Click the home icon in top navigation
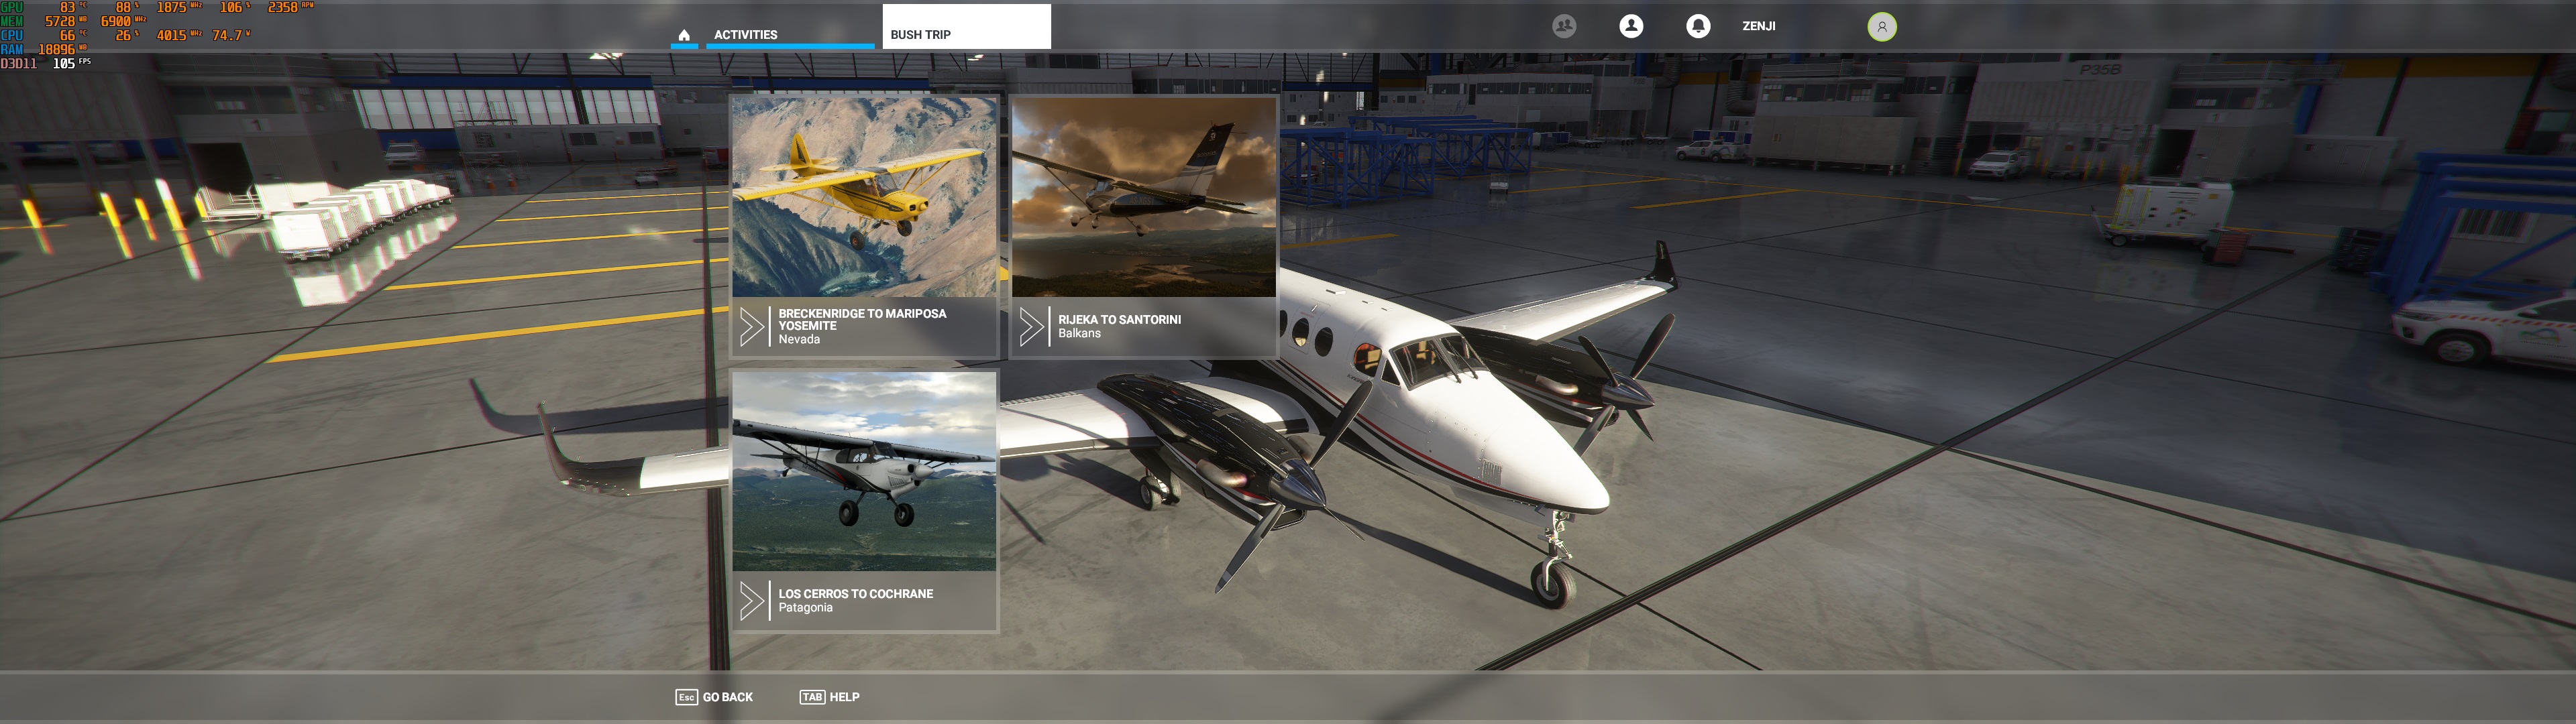The height and width of the screenshot is (724, 2576). pyautogui.click(x=684, y=35)
